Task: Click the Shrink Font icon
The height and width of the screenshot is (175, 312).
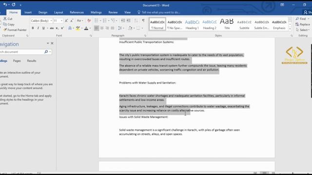Action: [x=72, y=20]
